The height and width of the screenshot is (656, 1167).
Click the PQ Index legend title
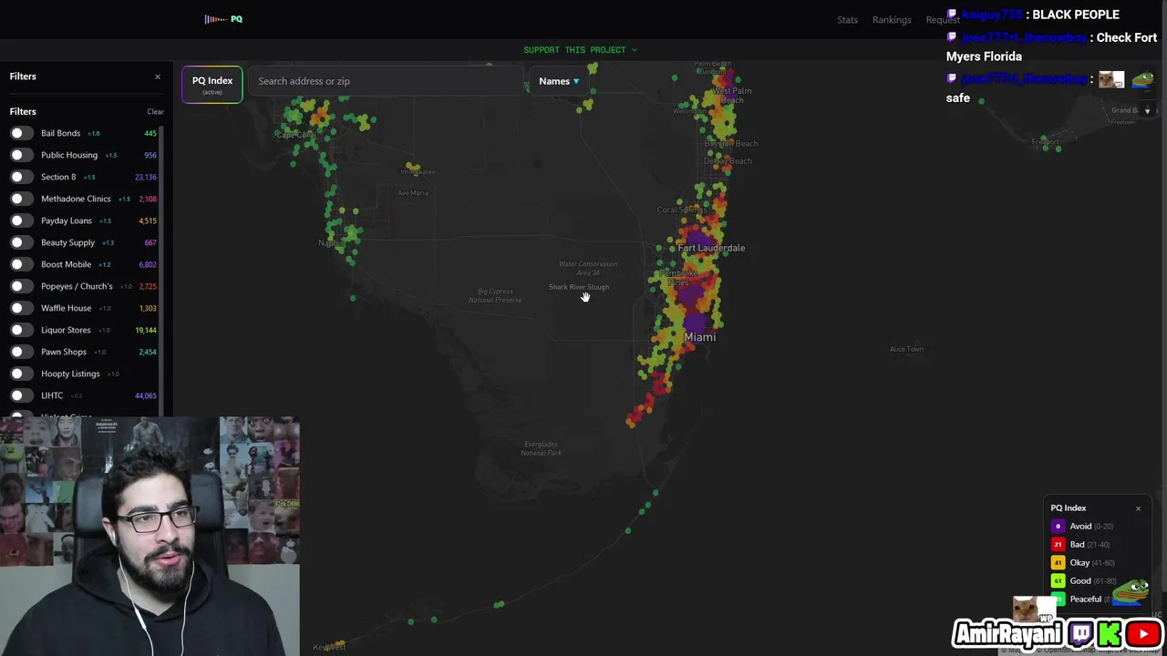coord(1069,508)
